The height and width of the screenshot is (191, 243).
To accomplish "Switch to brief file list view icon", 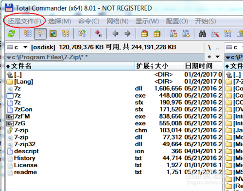I will [28, 34].
